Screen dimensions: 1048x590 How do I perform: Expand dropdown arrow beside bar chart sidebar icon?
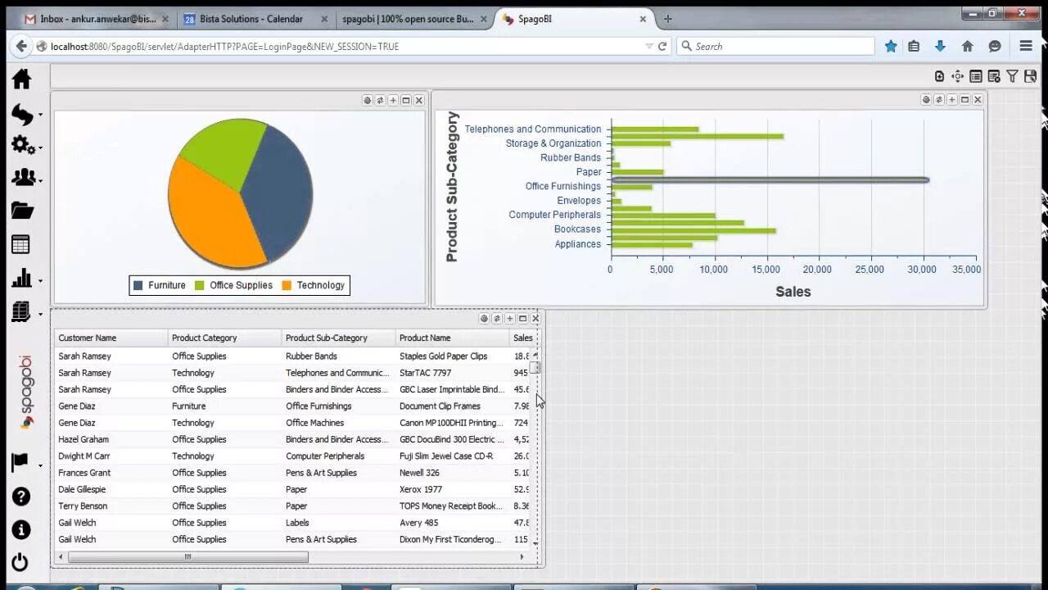tap(40, 281)
